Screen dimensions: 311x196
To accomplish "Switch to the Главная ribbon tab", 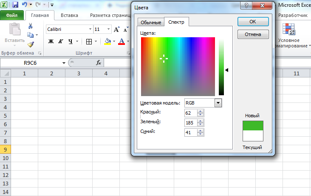I will point(40,15).
